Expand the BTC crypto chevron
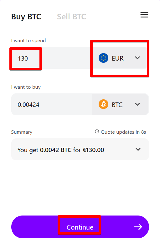The image size is (160, 243). 137,104
